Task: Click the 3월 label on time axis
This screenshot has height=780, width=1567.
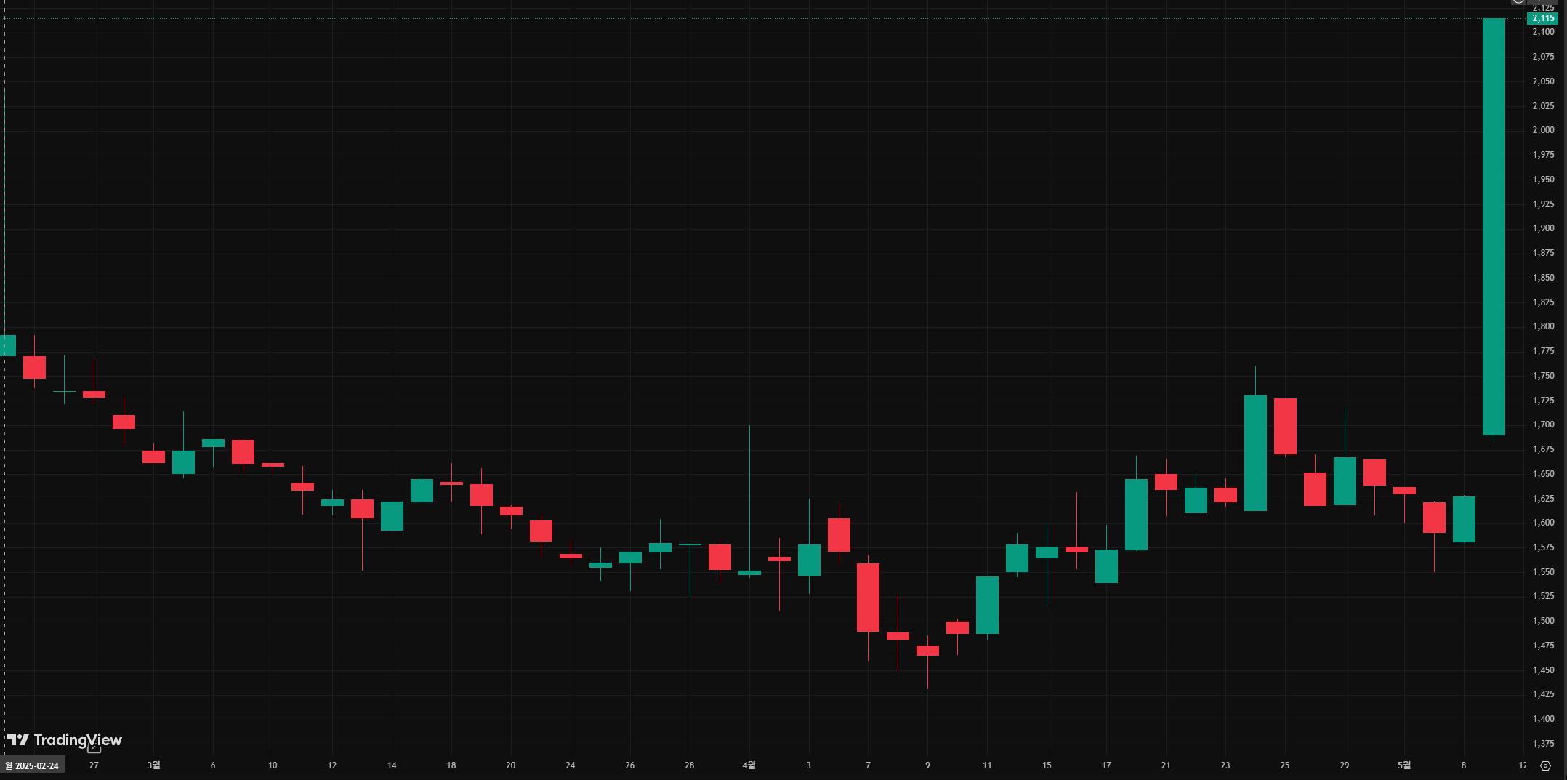Action: click(153, 765)
